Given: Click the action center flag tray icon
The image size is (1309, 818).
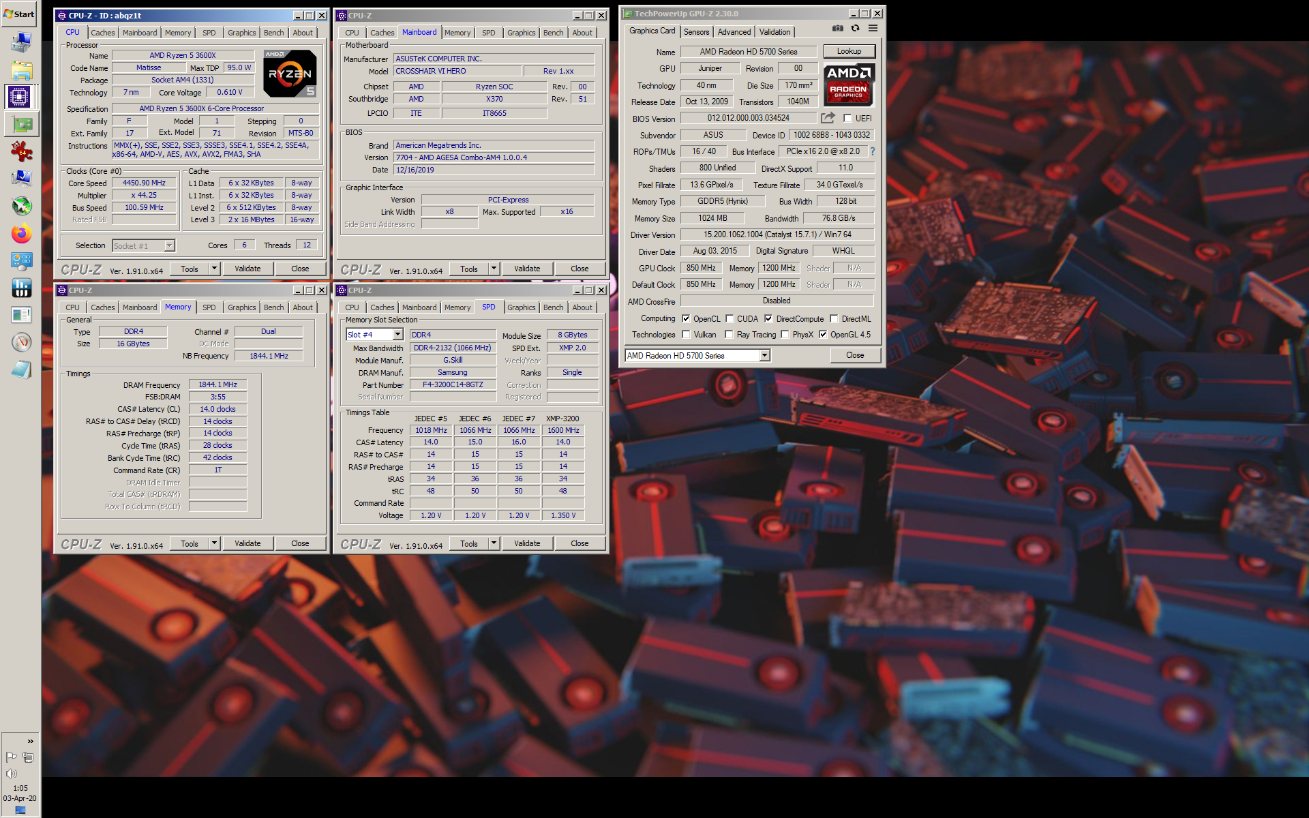Looking at the screenshot, I should tap(11, 757).
